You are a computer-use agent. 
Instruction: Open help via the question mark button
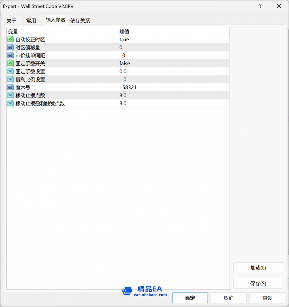pyautogui.click(x=260, y=6)
